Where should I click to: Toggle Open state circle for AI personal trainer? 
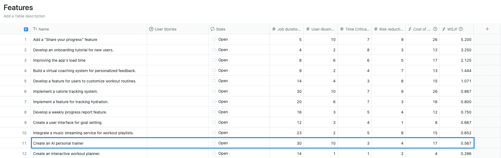(214, 143)
